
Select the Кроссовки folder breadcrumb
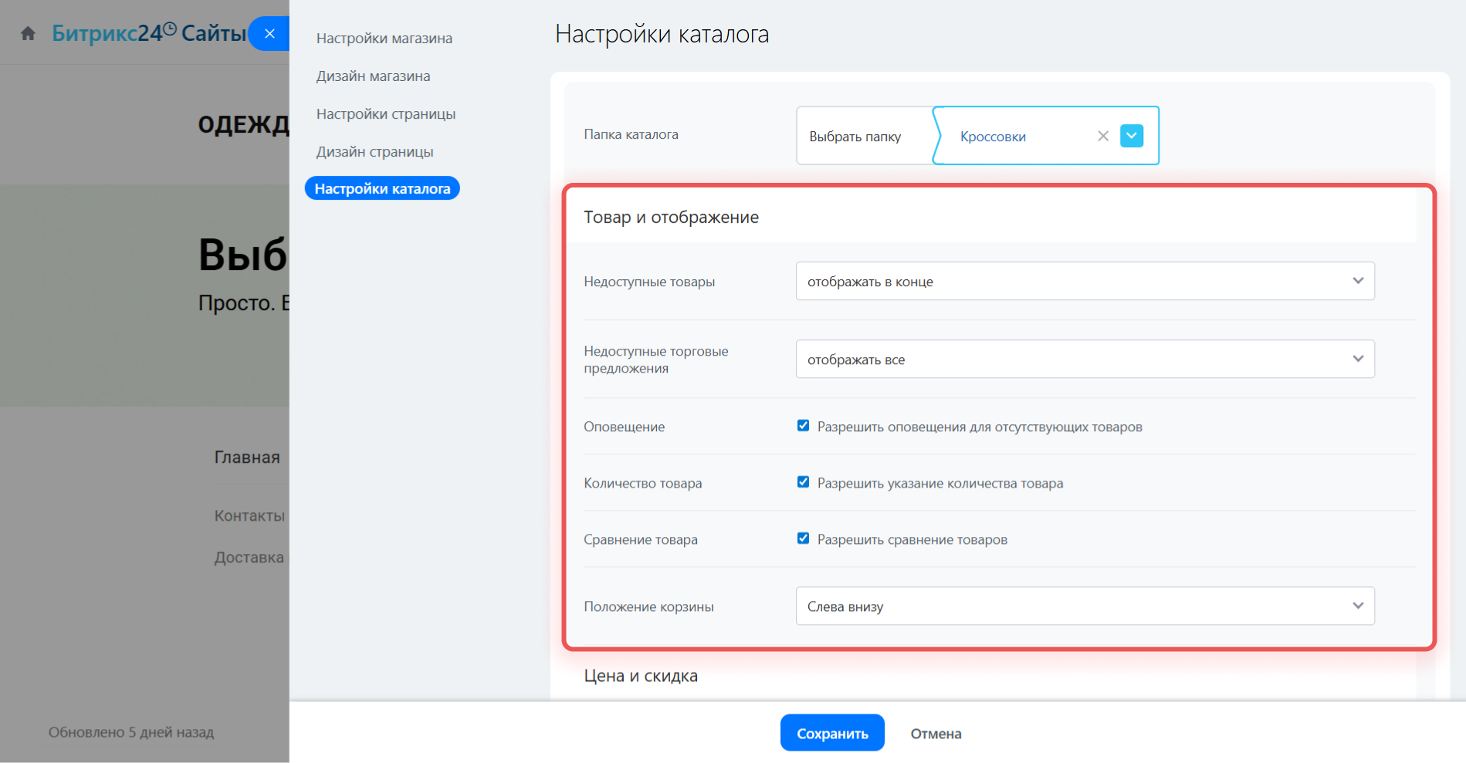coord(992,137)
